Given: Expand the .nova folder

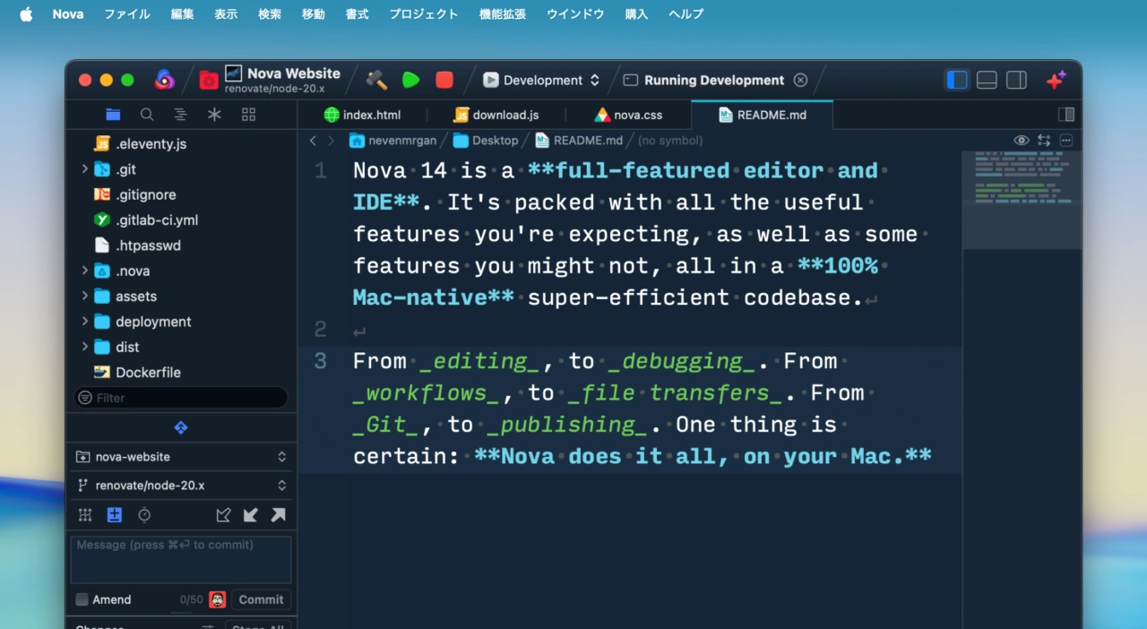Looking at the screenshot, I should point(85,271).
